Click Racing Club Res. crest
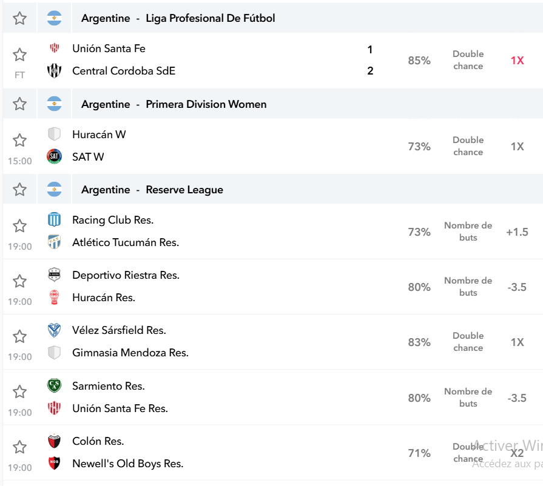Viewport: 543px width, 486px height. coord(55,219)
